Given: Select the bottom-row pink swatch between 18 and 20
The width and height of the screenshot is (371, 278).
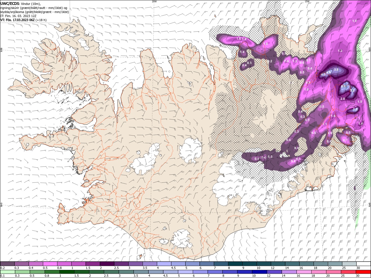Looking at the screenshot, I should [319, 272].
